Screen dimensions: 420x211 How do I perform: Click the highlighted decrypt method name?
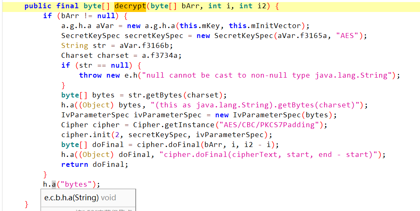pos(130,6)
